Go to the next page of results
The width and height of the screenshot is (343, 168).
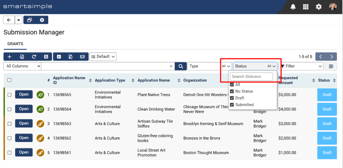pos(332,57)
